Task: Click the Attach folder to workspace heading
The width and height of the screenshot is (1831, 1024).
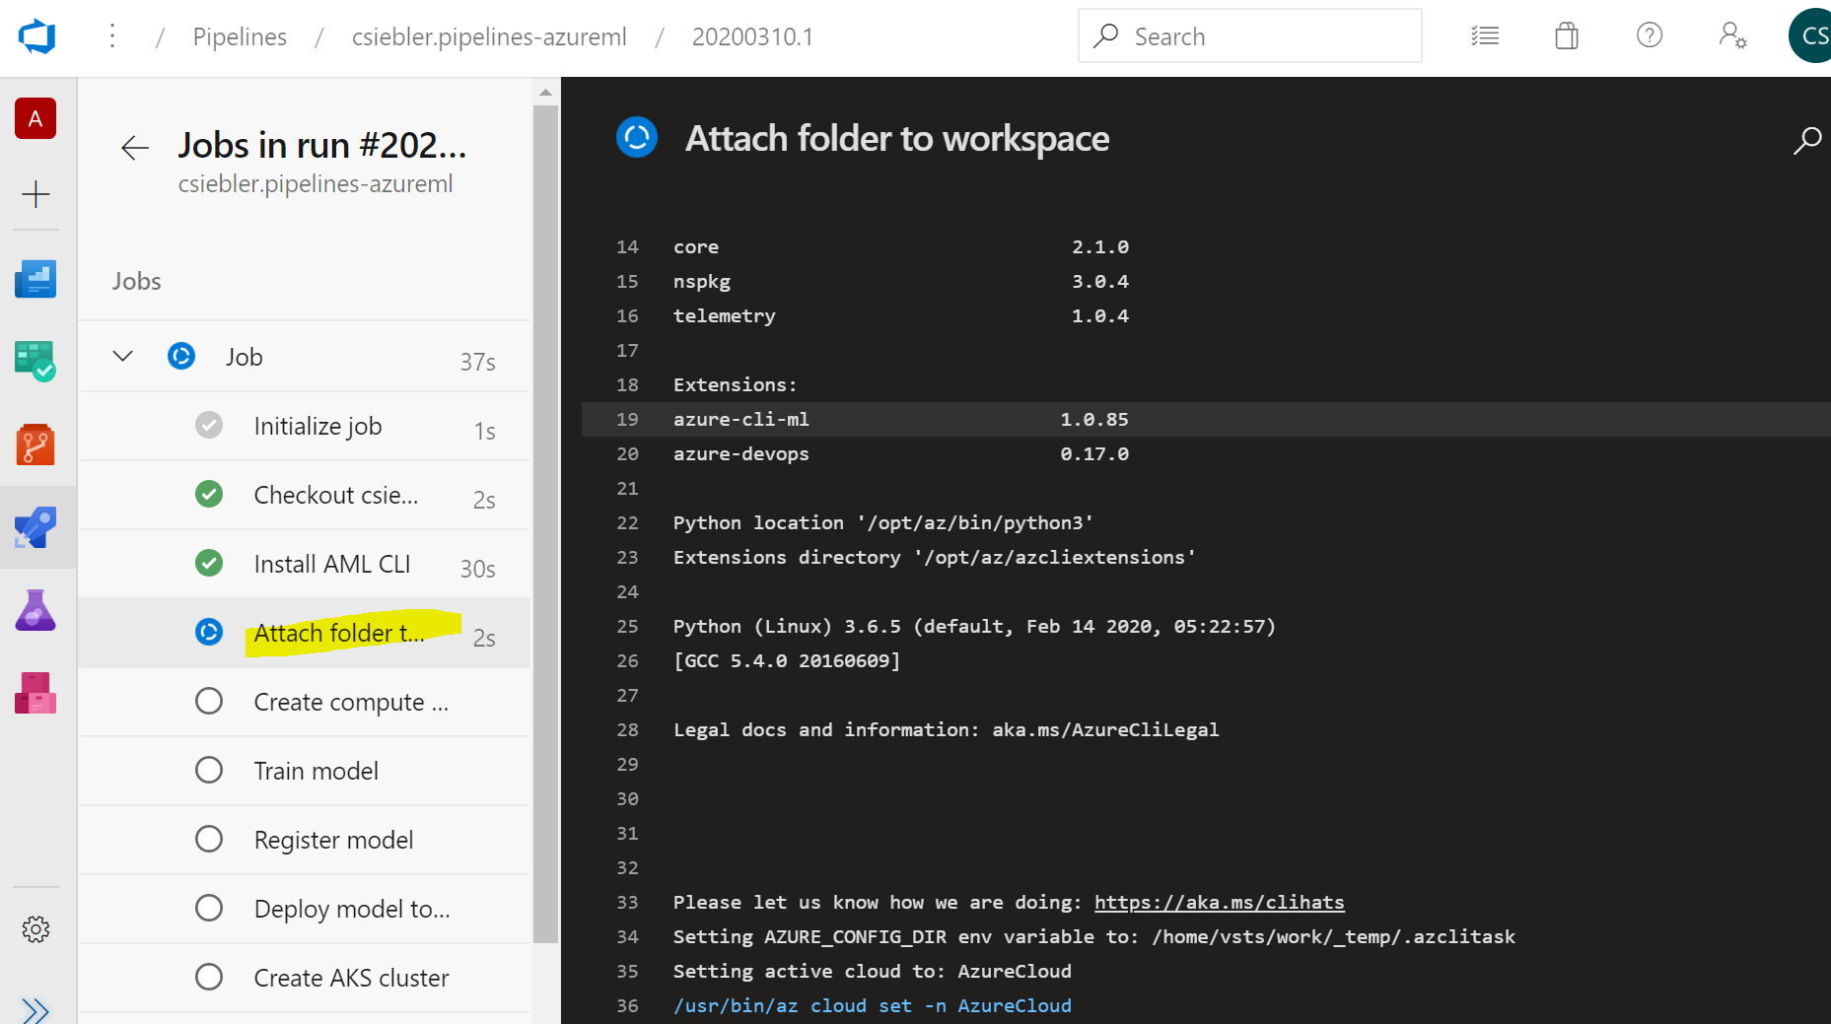Action: (x=897, y=139)
